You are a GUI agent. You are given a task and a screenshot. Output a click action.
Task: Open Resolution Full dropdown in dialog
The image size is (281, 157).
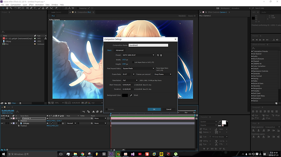pyautogui.click(x=130, y=80)
